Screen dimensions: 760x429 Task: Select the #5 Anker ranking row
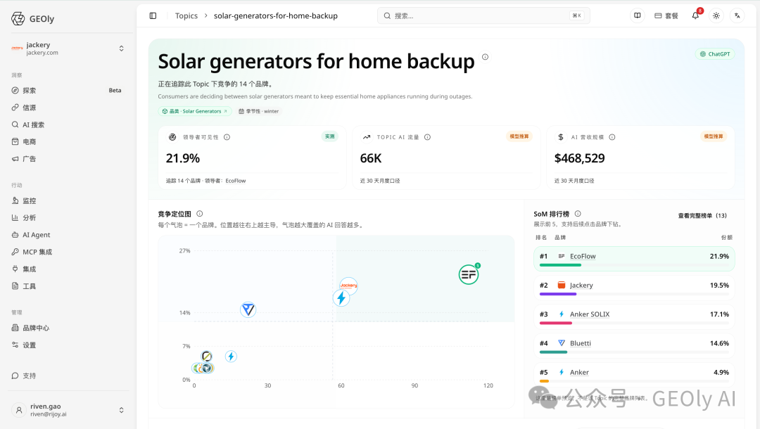click(x=635, y=374)
